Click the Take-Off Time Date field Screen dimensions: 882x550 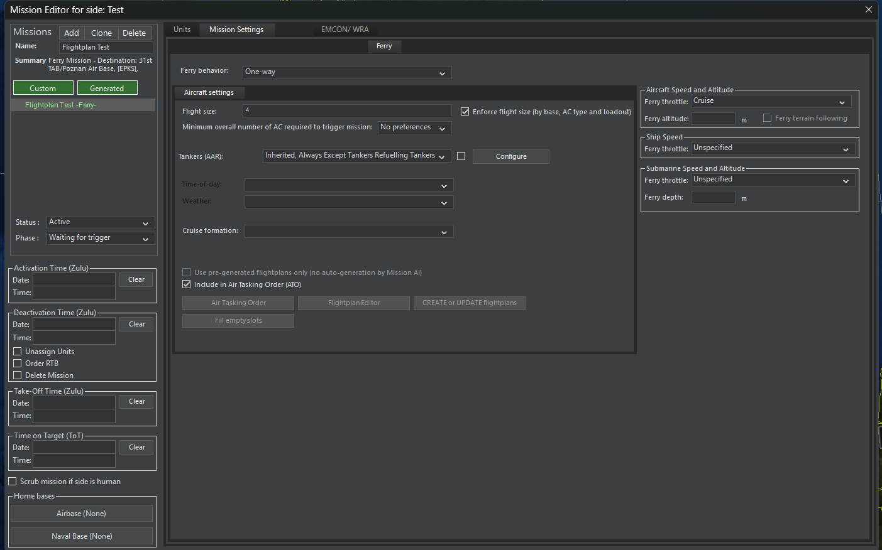click(74, 402)
